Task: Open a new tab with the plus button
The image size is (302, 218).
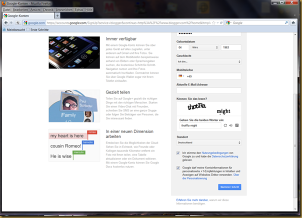Action: pyautogui.click(x=57, y=15)
